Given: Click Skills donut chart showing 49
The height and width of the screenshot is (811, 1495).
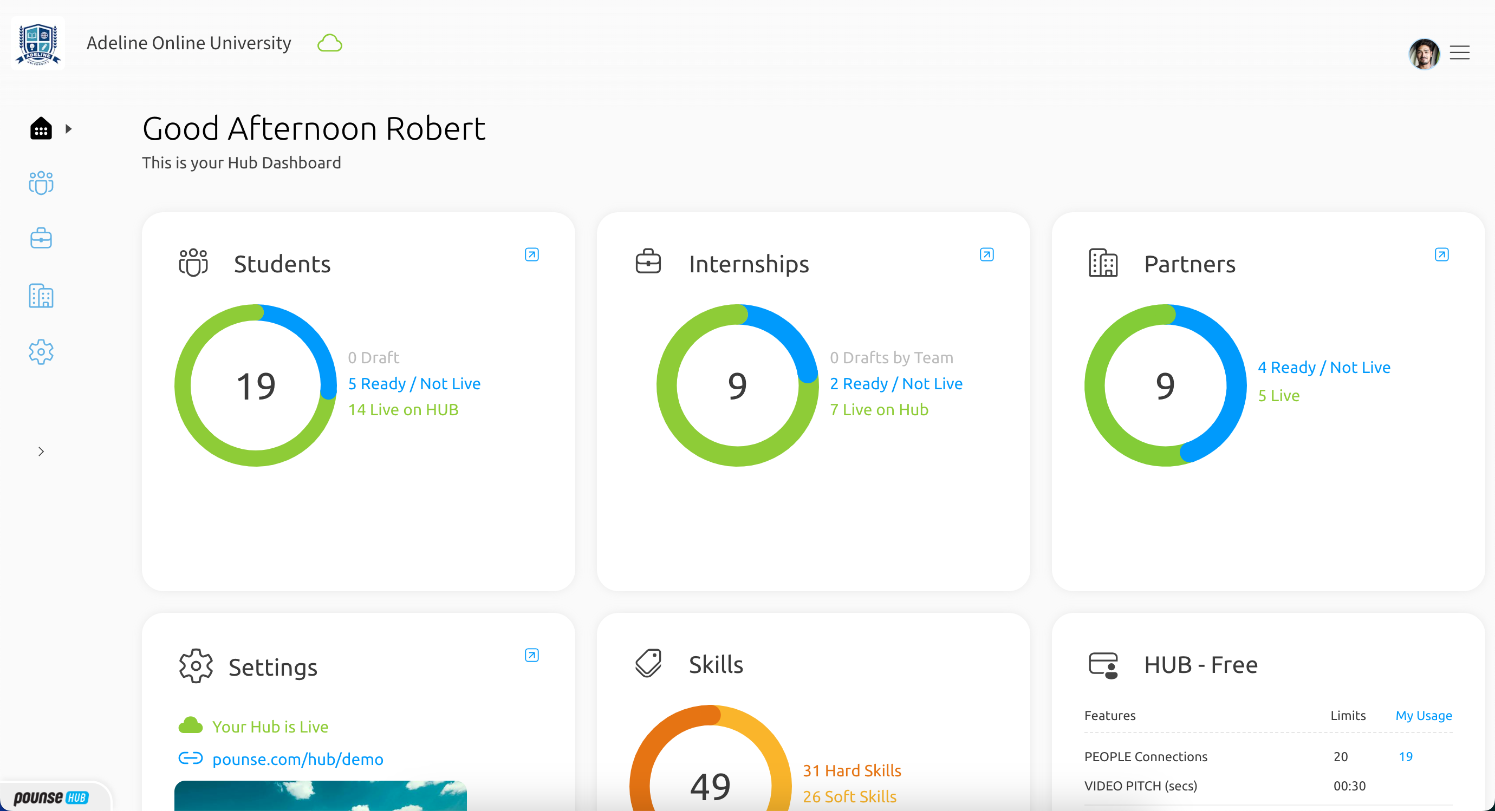Looking at the screenshot, I should (x=711, y=757).
